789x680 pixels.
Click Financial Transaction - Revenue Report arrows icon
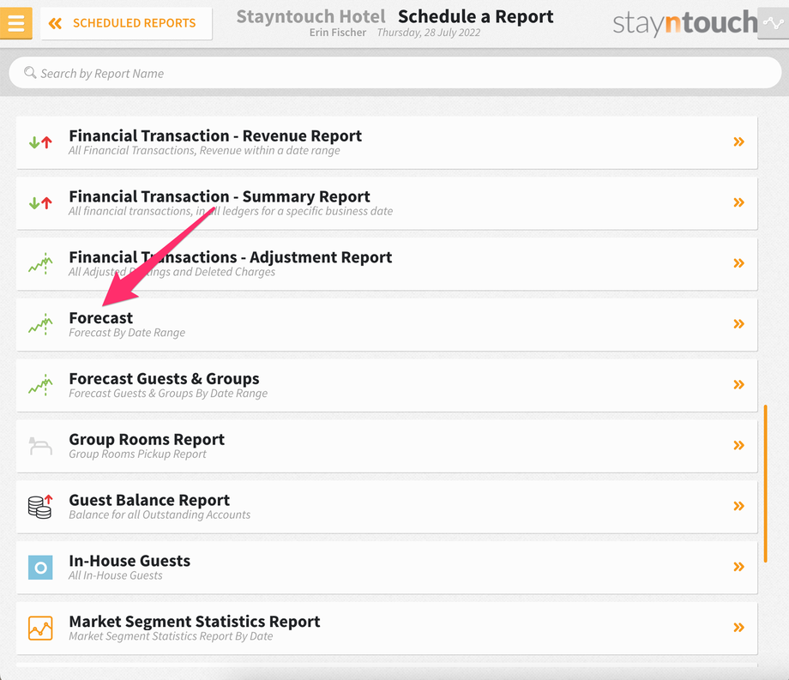(40, 143)
